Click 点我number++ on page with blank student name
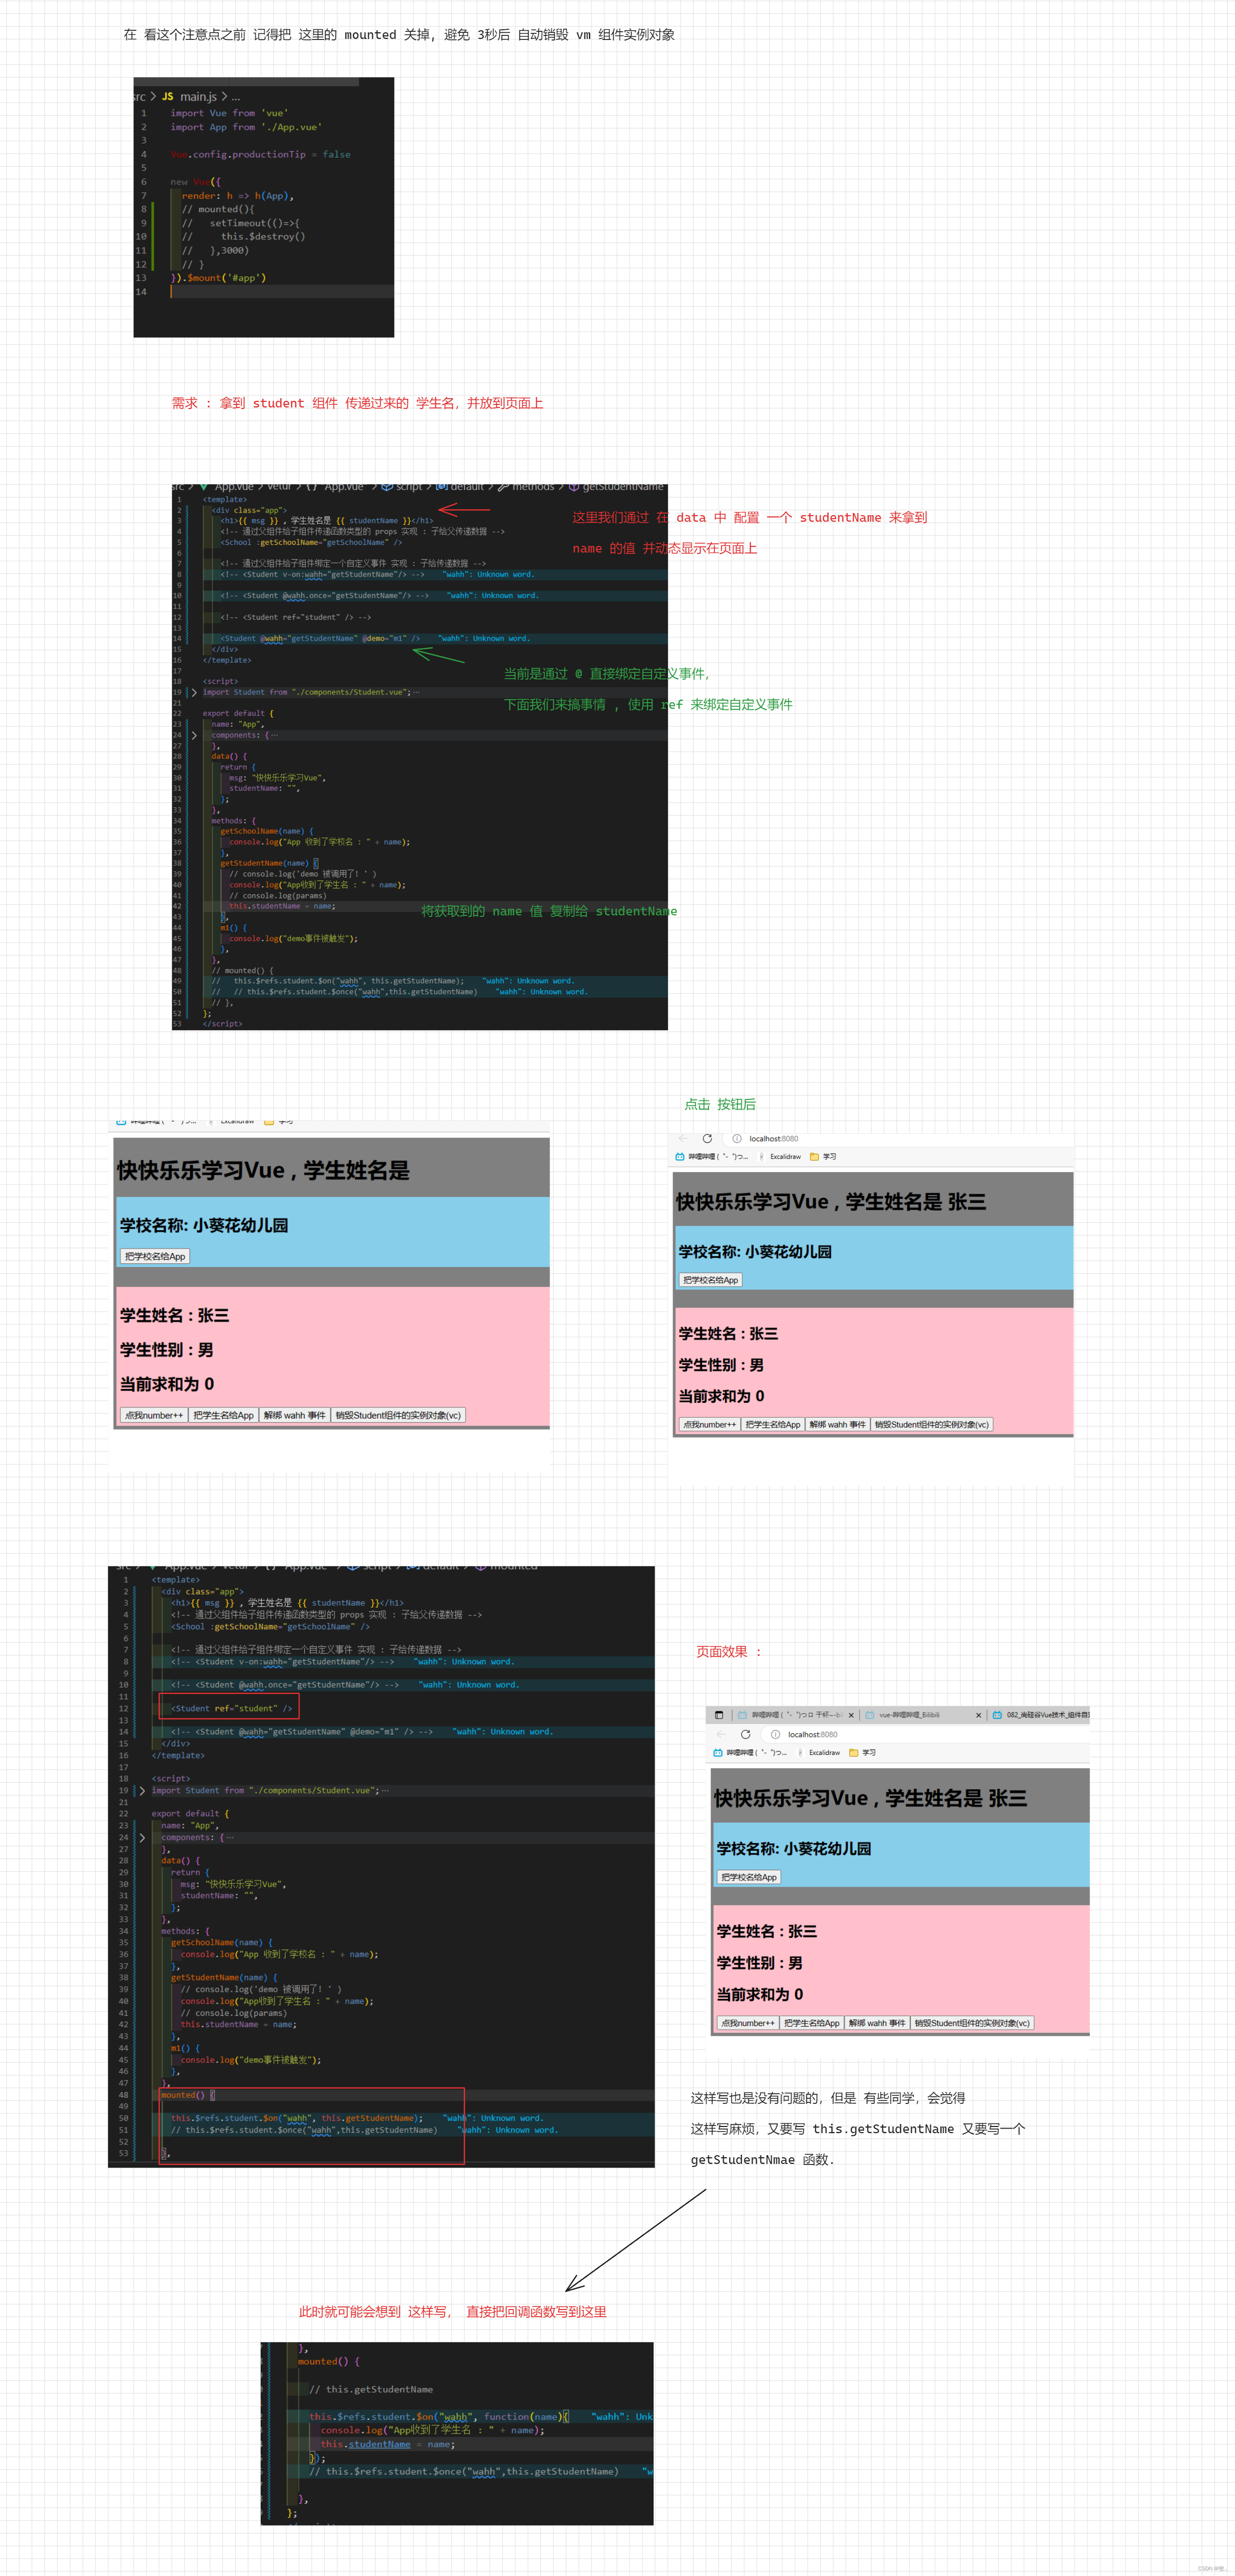The height and width of the screenshot is (2576, 1235). tap(154, 1415)
